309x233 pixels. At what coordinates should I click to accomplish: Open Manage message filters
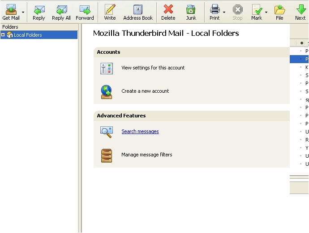pyautogui.click(x=146, y=155)
